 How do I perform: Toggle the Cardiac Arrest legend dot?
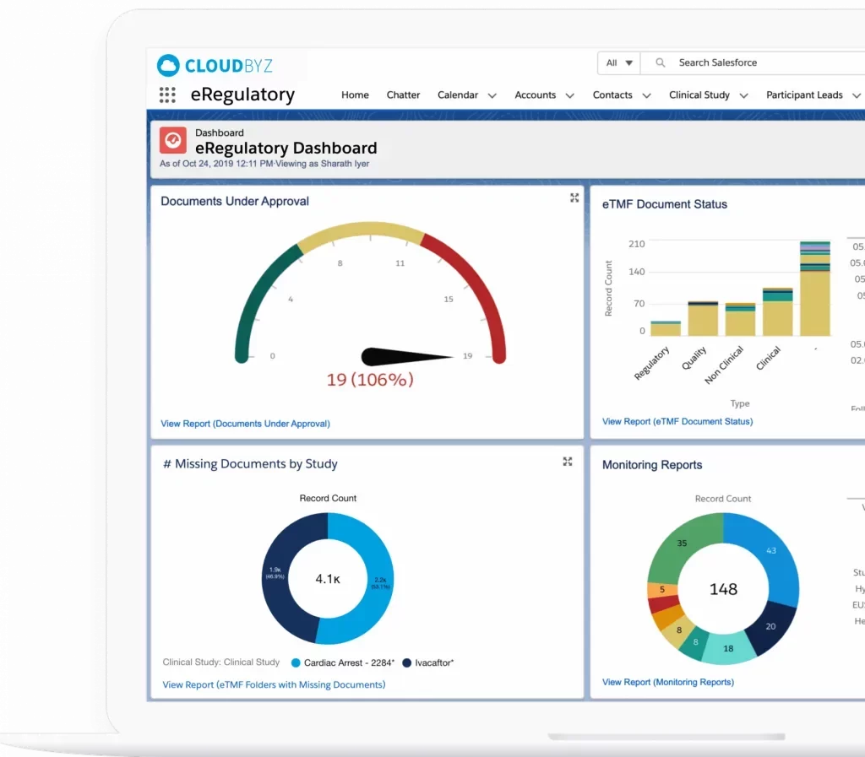coord(296,663)
